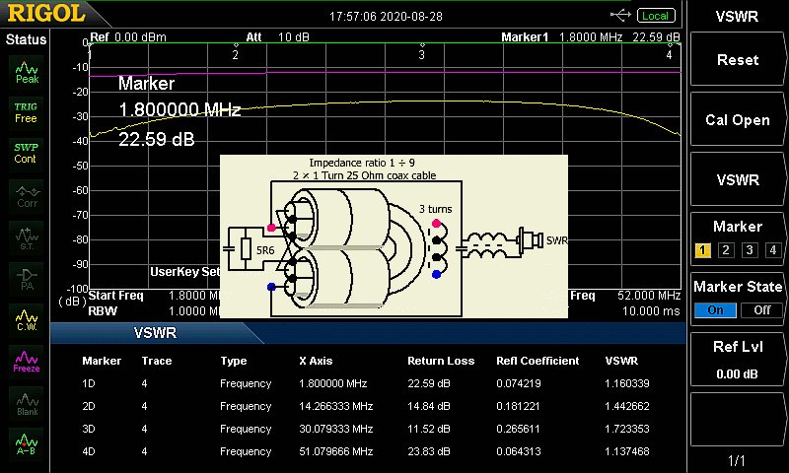Click the Peak detector status icon

pos(27,70)
